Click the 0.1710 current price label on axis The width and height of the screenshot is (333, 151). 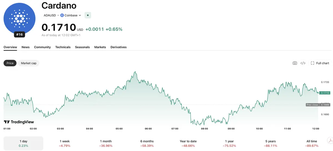(325, 93)
